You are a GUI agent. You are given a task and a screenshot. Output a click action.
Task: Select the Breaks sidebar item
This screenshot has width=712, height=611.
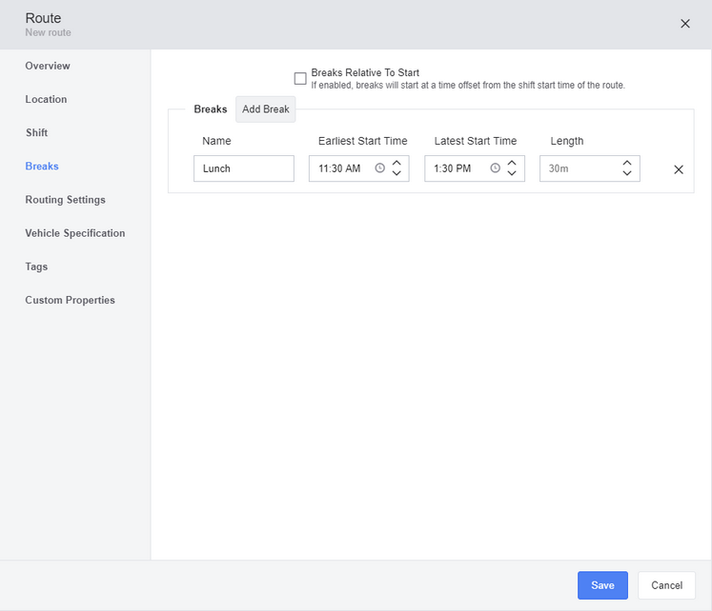(42, 167)
